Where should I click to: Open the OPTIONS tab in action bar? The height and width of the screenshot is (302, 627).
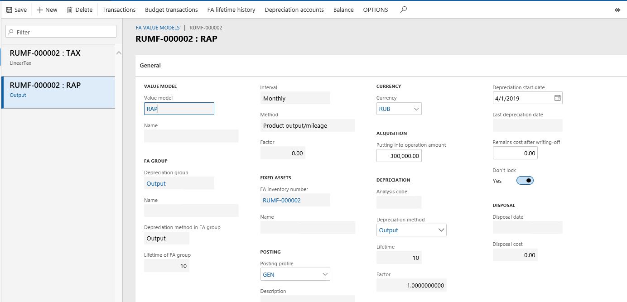tap(376, 10)
